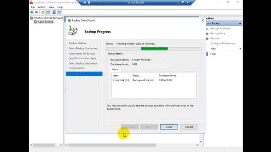Click Backup Options wizard step
The height and width of the screenshot is (152, 271).
click(x=78, y=43)
